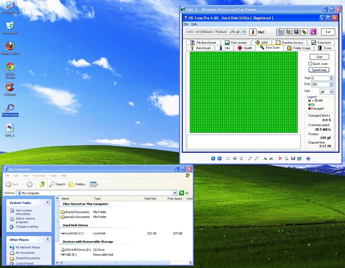This screenshot has width=345, height=268.
Task: Open image for editing in Picture Viewer
Action: point(299,158)
